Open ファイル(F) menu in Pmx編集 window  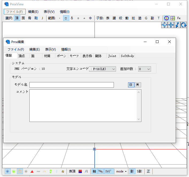[x=16, y=49]
